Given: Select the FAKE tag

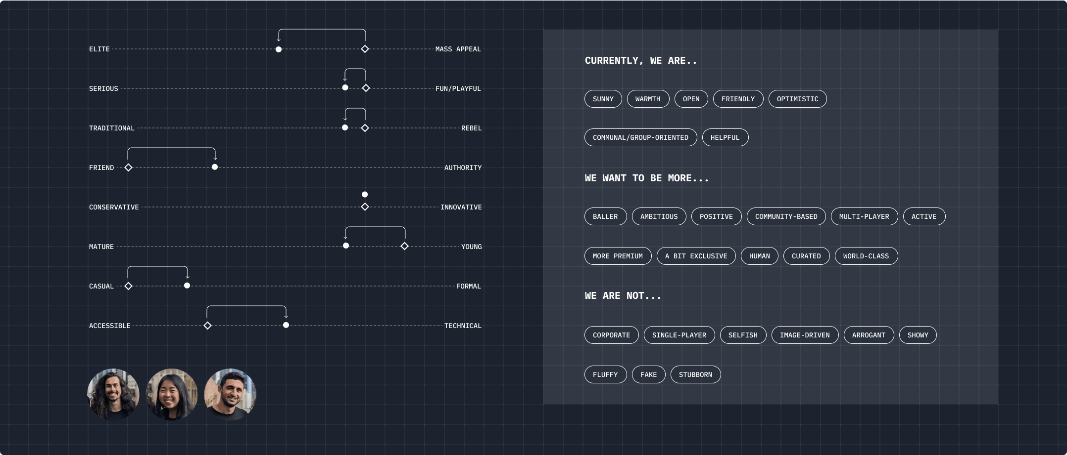Looking at the screenshot, I should click(648, 374).
